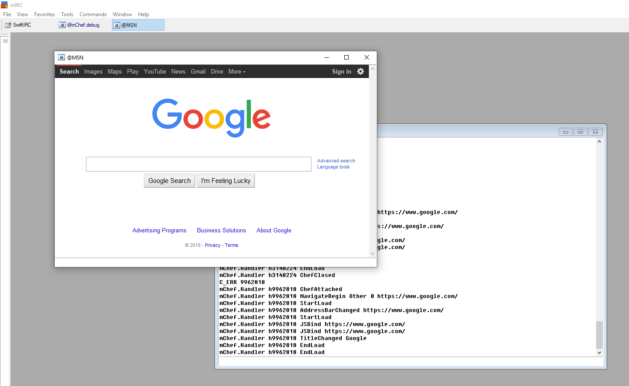Screen dimensions: 629x386
Task: Click the @MSN page scrollbar down arrow
Action: click(x=373, y=254)
